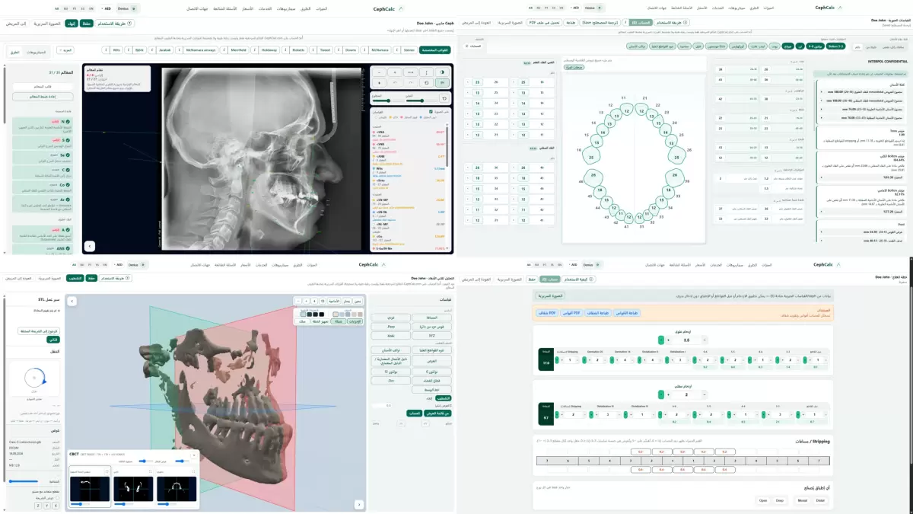Open قالب المعالم selector in landmarks panel
Viewport: 913px width, 514px height.
[43, 86]
